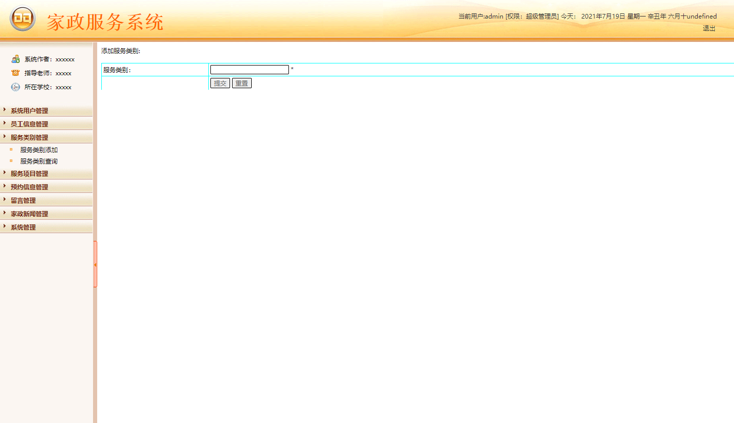Image resolution: width=734 pixels, height=423 pixels.
Task: Expand the 员工信息管理 menu arrow
Action: (x=5, y=123)
